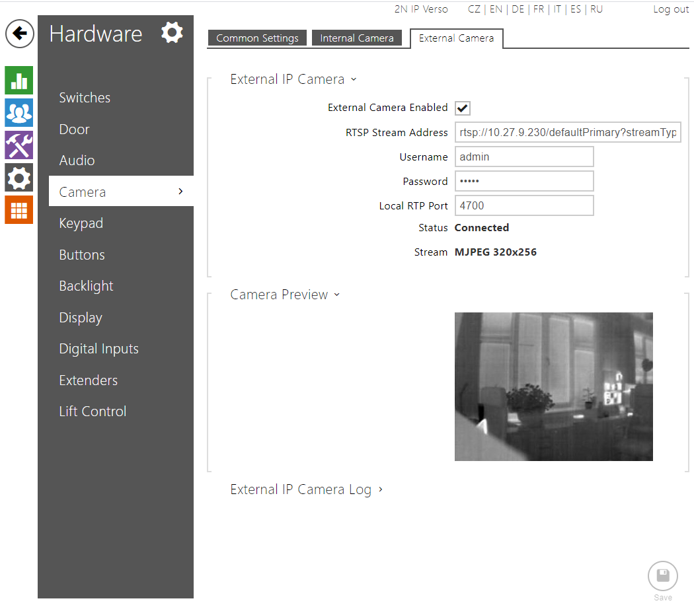Click the RTSP Stream Address field

click(x=567, y=133)
